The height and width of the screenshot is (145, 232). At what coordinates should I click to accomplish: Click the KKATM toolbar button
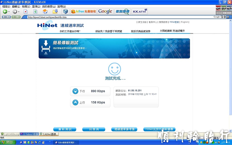tap(139, 11)
